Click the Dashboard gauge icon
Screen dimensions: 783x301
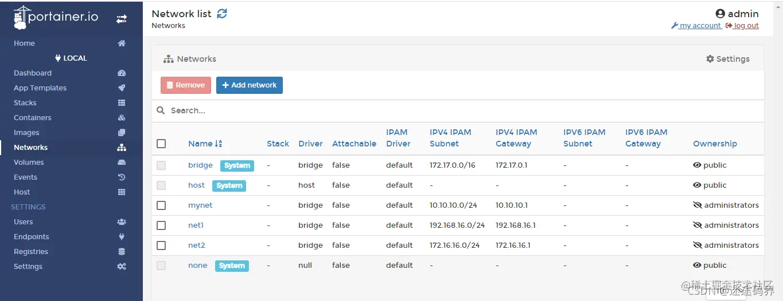point(122,73)
